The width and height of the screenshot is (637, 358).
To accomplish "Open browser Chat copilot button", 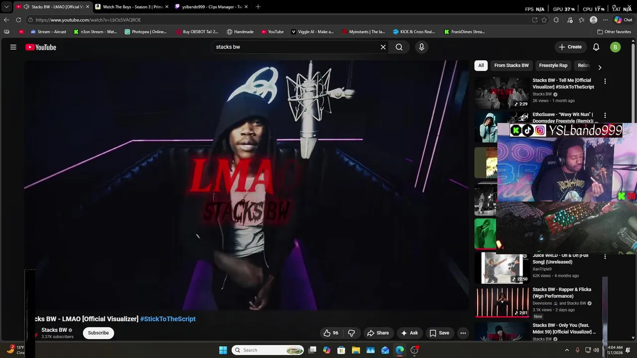I will tap(623, 20).
